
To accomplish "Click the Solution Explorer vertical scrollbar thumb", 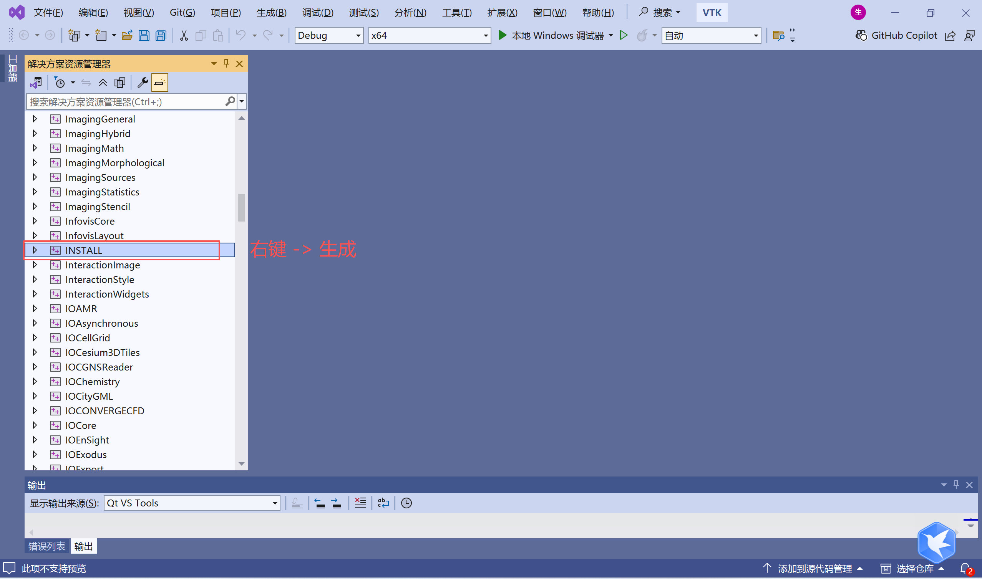I will pyautogui.click(x=242, y=208).
